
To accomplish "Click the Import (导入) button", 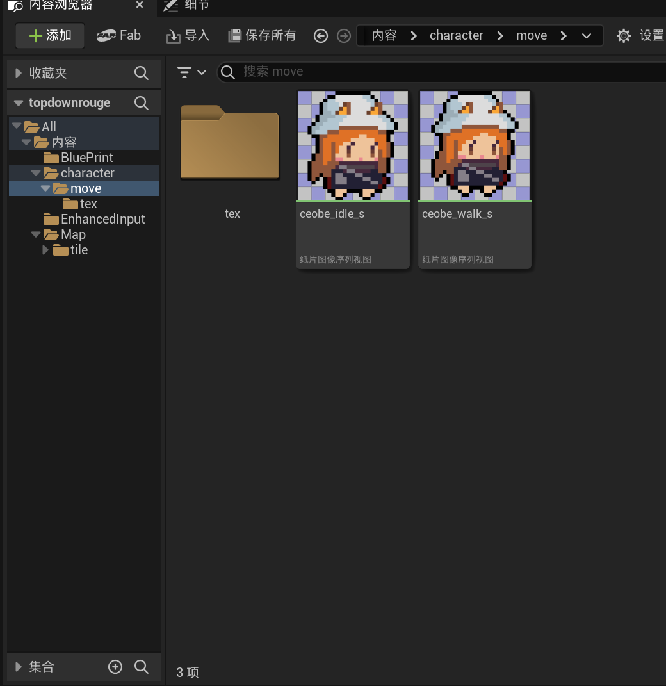I will point(188,35).
